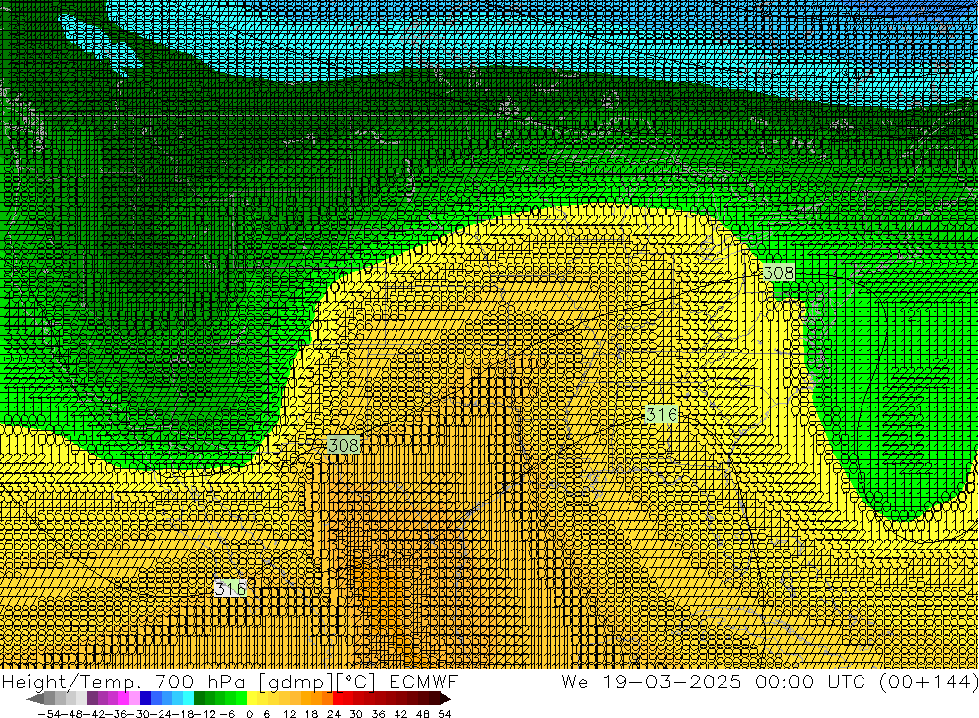This screenshot has width=979, height=718.
Task: Click the '[°C]' unit label
Action: pos(356,682)
